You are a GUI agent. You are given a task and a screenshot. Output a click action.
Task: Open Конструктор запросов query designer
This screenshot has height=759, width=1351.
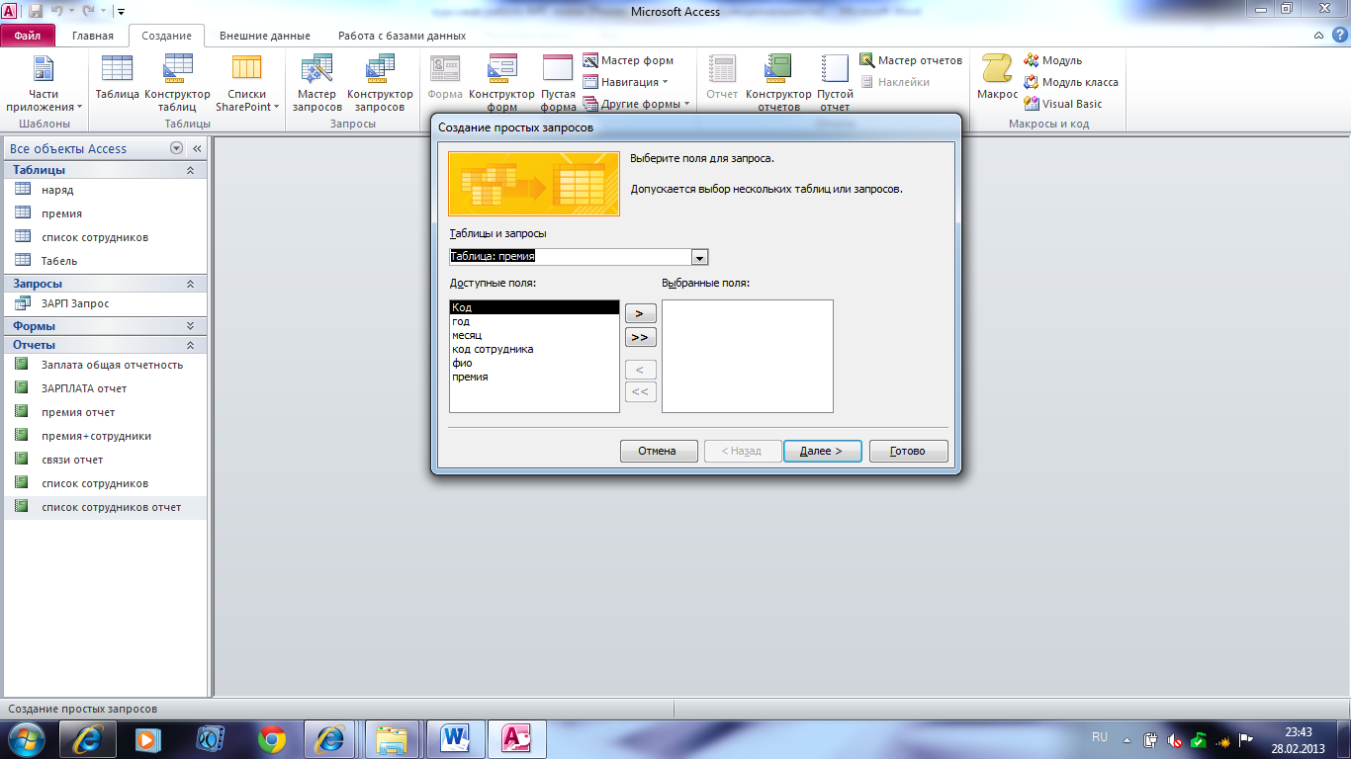(380, 83)
